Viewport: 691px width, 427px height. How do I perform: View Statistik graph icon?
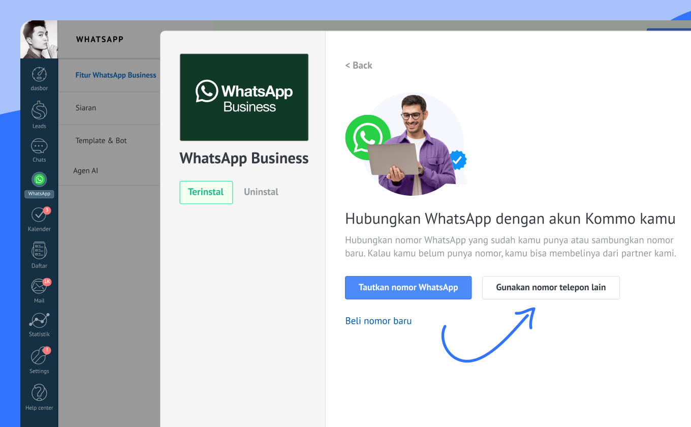39,320
